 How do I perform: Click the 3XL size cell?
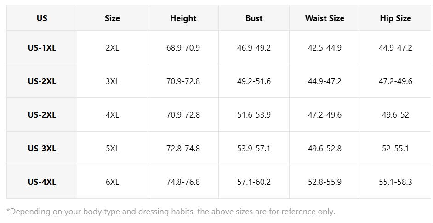click(x=113, y=81)
